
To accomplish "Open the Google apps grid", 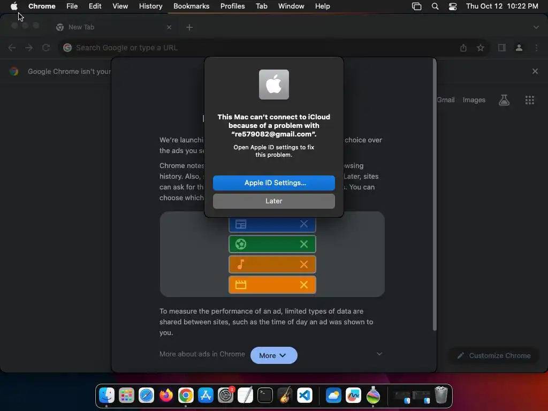I will point(530,100).
